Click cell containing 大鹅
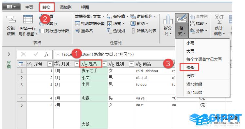The width and height of the screenshot is (245, 129). coord(94,115)
